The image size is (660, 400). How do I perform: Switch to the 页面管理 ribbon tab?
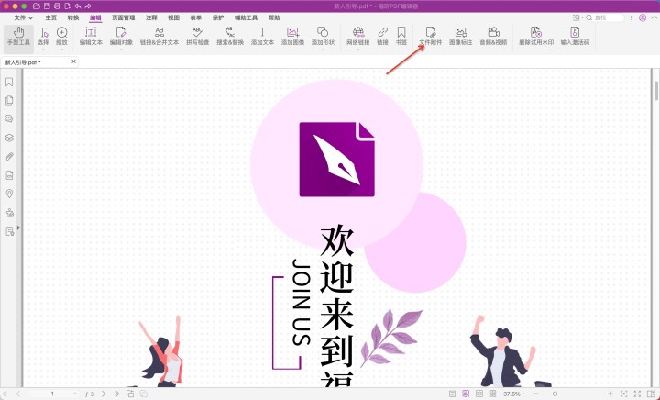point(123,17)
